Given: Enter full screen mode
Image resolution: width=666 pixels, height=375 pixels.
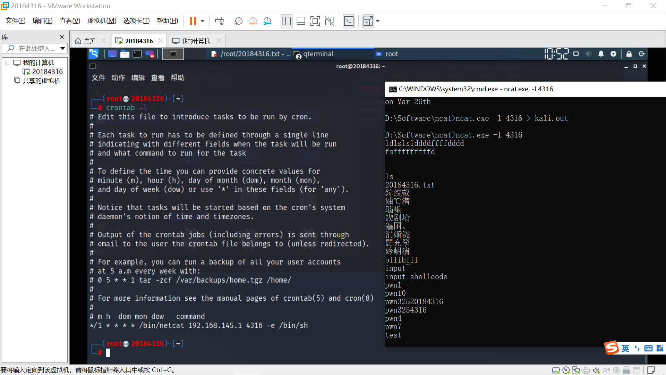Looking at the screenshot, I should click(315, 21).
